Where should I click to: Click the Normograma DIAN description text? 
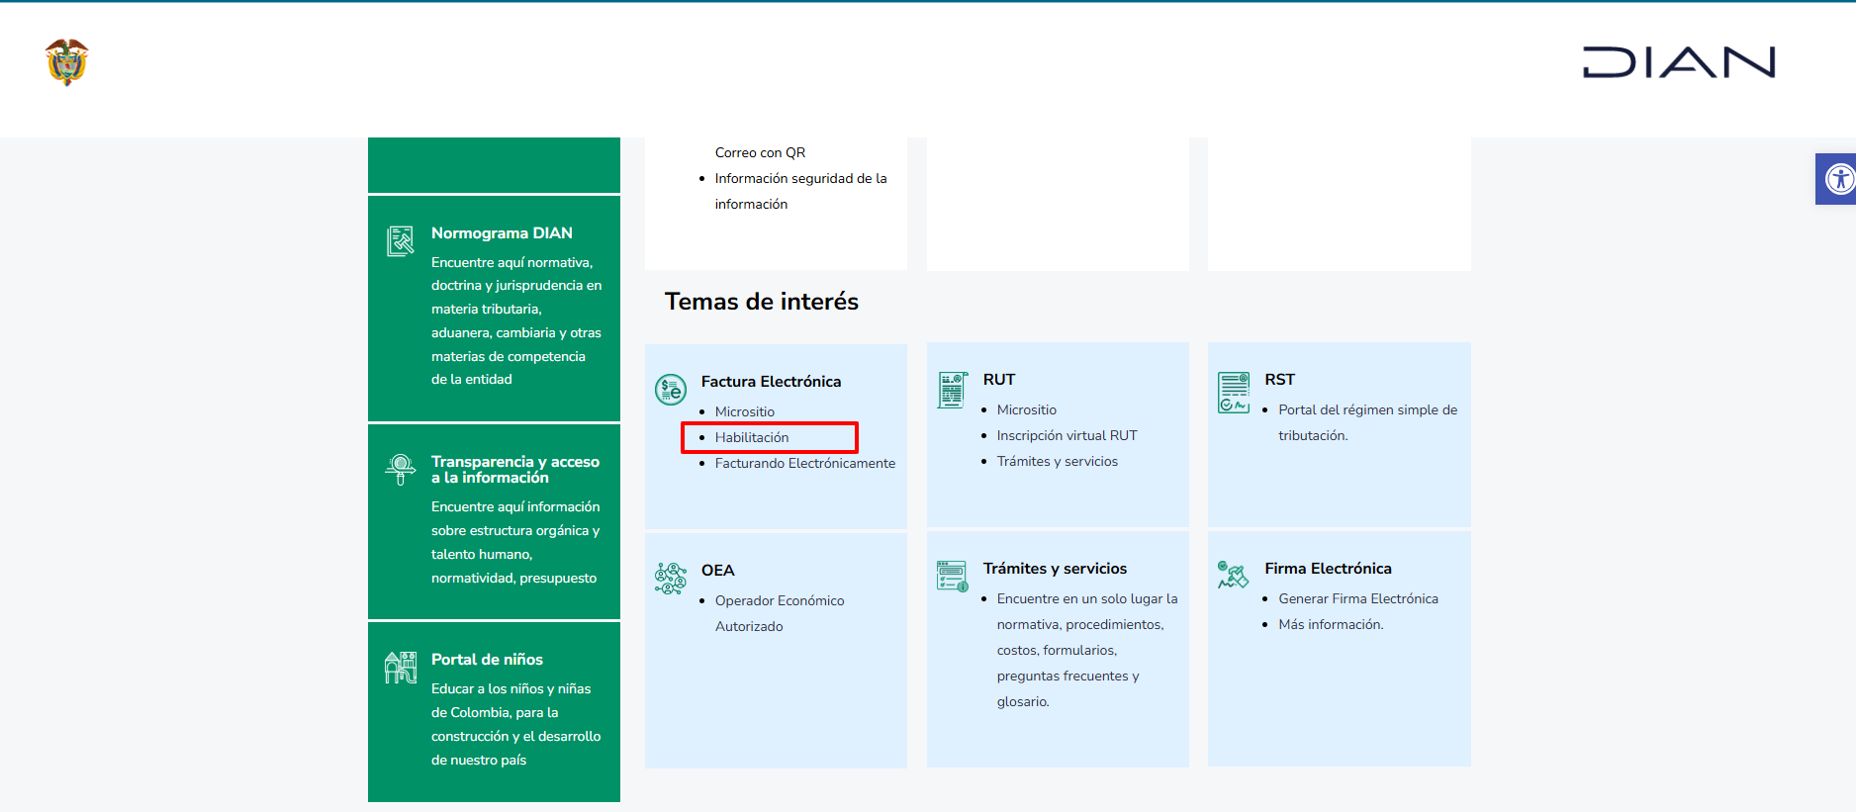516,321
